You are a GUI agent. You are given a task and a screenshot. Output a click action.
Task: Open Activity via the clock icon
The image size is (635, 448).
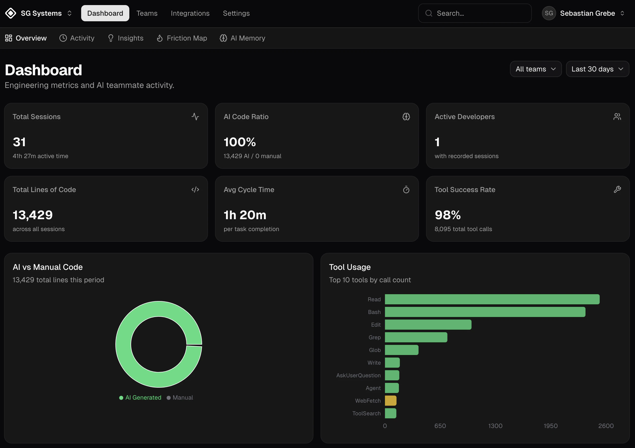(x=63, y=38)
